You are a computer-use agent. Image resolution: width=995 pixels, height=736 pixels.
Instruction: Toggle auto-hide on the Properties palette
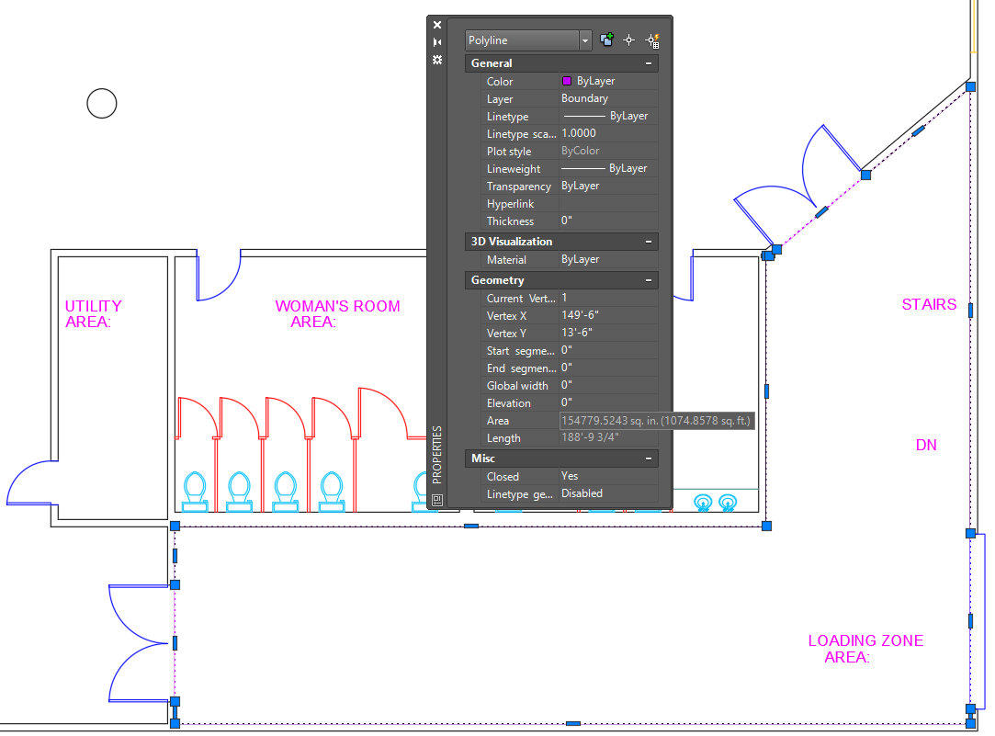[437, 42]
